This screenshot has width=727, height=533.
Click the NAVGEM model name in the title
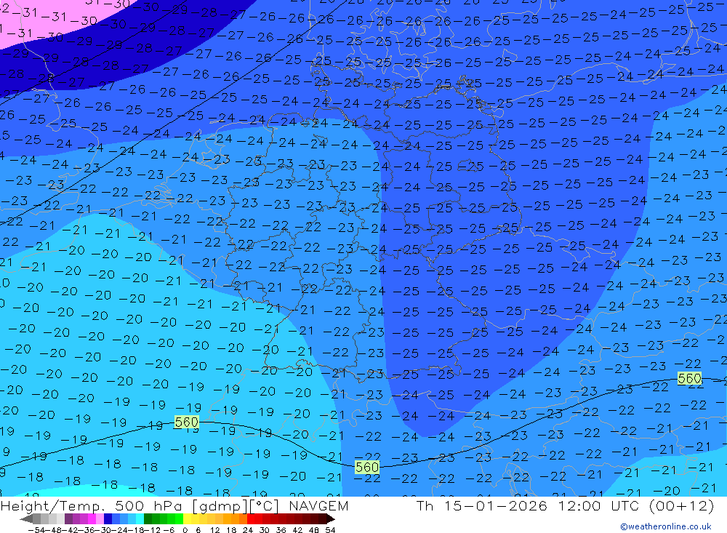pyautogui.click(x=318, y=505)
